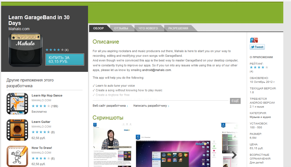Open the How To Draw! app icon
Screen dimensions: 291x167
click(x=17, y=156)
